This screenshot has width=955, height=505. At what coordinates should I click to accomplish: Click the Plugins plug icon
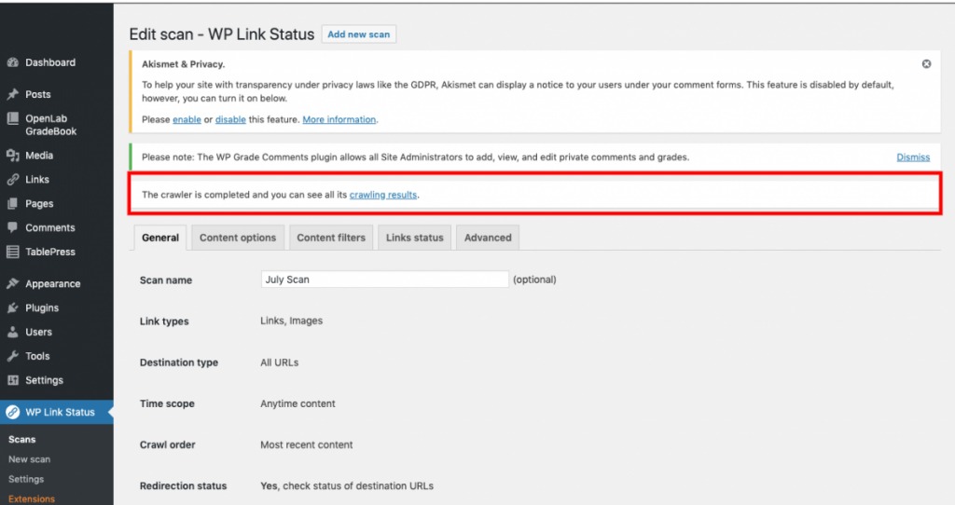12,307
